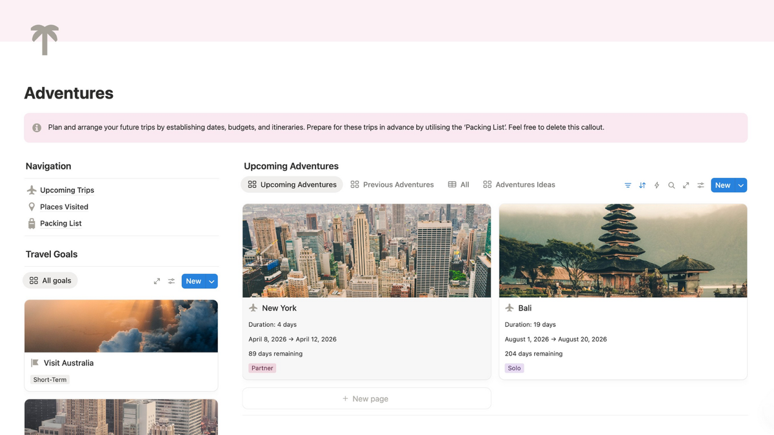
Task: Open the dropdown arrow beside Upcoming Adventures New
Action: click(x=740, y=186)
